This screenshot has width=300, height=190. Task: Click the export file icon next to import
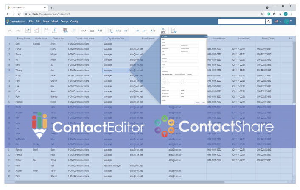(x=36, y=31)
